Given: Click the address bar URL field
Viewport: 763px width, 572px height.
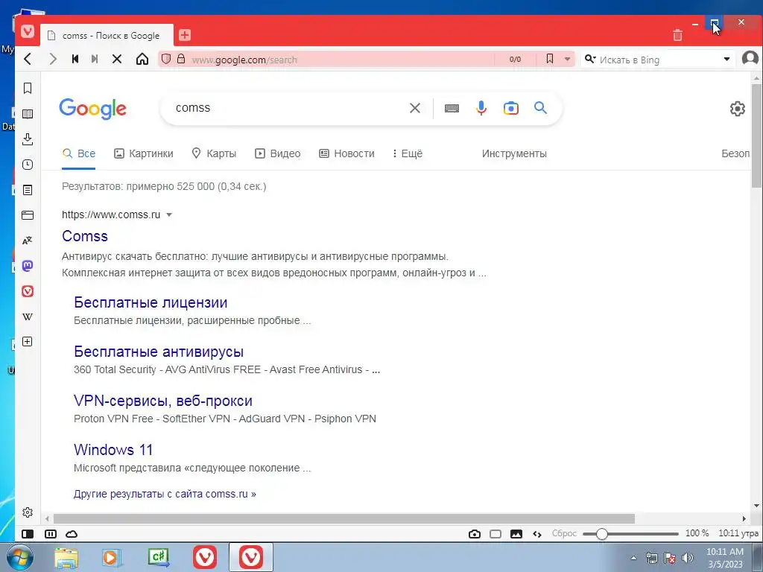Looking at the screenshot, I should pyautogui.click(x=341, y=60).
